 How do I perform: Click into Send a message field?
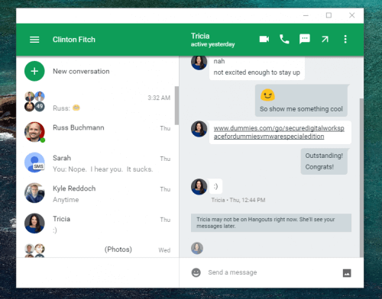click(x=273, y=272)
